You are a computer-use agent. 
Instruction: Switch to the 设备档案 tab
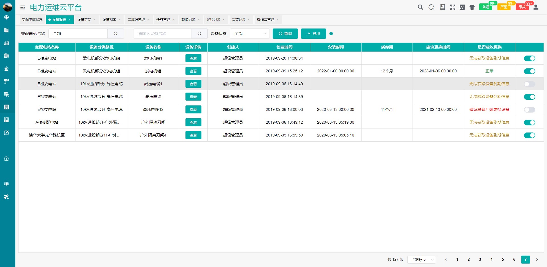click(109, 20)
